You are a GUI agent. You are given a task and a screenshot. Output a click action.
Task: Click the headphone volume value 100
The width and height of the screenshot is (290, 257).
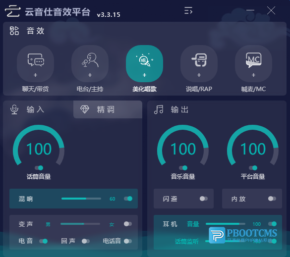(x=257, y=224)
